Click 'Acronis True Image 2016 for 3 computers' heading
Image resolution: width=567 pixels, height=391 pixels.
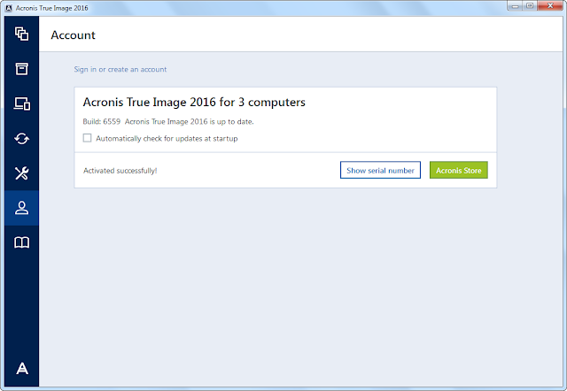[194, 102]
